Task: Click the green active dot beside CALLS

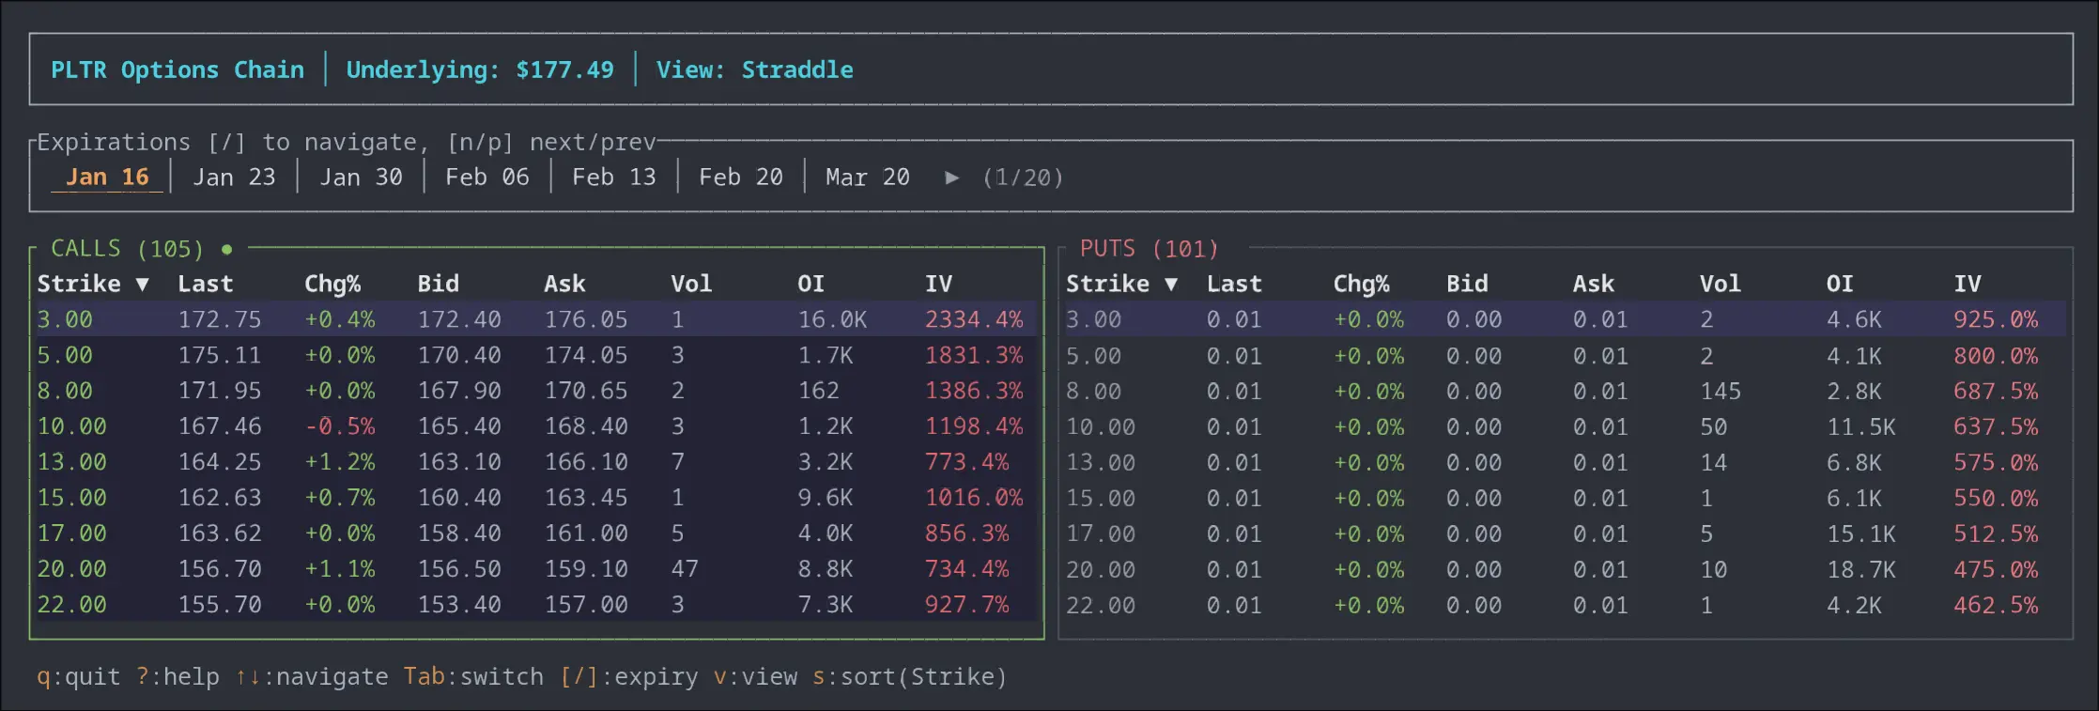Action: (226, 249)
